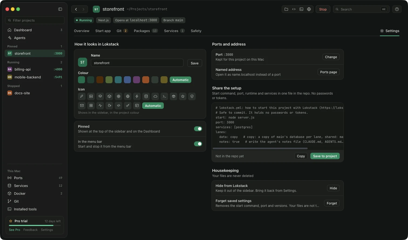The image size is (408, 240).
Task: Open Agents in the sidebar
Action: point(35,38)
